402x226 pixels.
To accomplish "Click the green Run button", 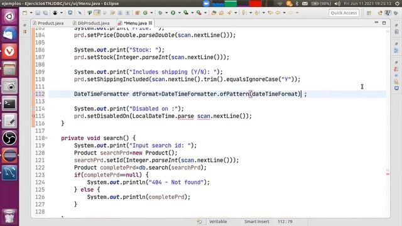I will [173, 13].
